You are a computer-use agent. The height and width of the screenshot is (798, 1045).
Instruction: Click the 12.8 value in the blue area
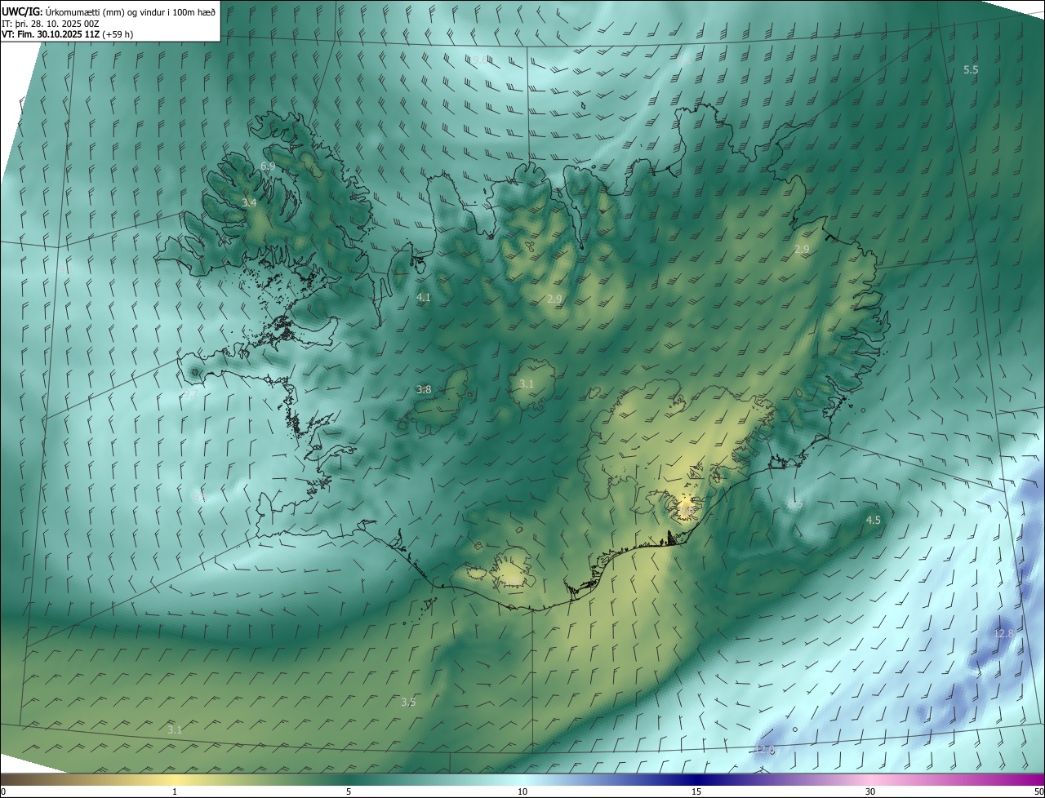tap(1003, 633)
